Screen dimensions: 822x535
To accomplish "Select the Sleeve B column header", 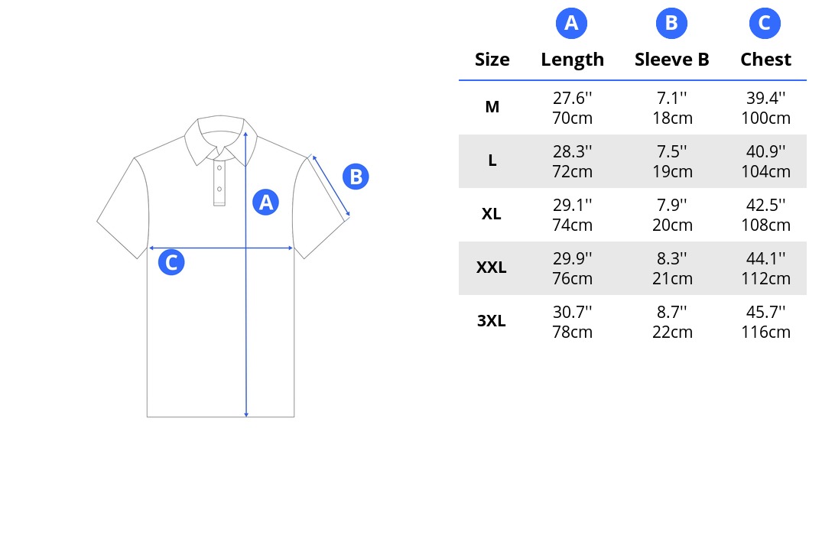I will 672,59.
